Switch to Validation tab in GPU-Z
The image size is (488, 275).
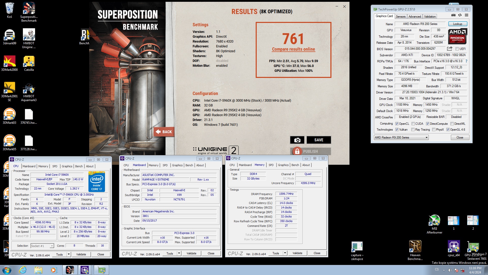(x=430, y=17)
